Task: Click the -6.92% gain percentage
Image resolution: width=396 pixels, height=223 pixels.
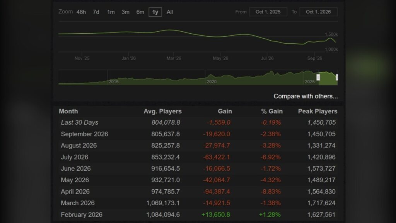Action: point(270,157)
